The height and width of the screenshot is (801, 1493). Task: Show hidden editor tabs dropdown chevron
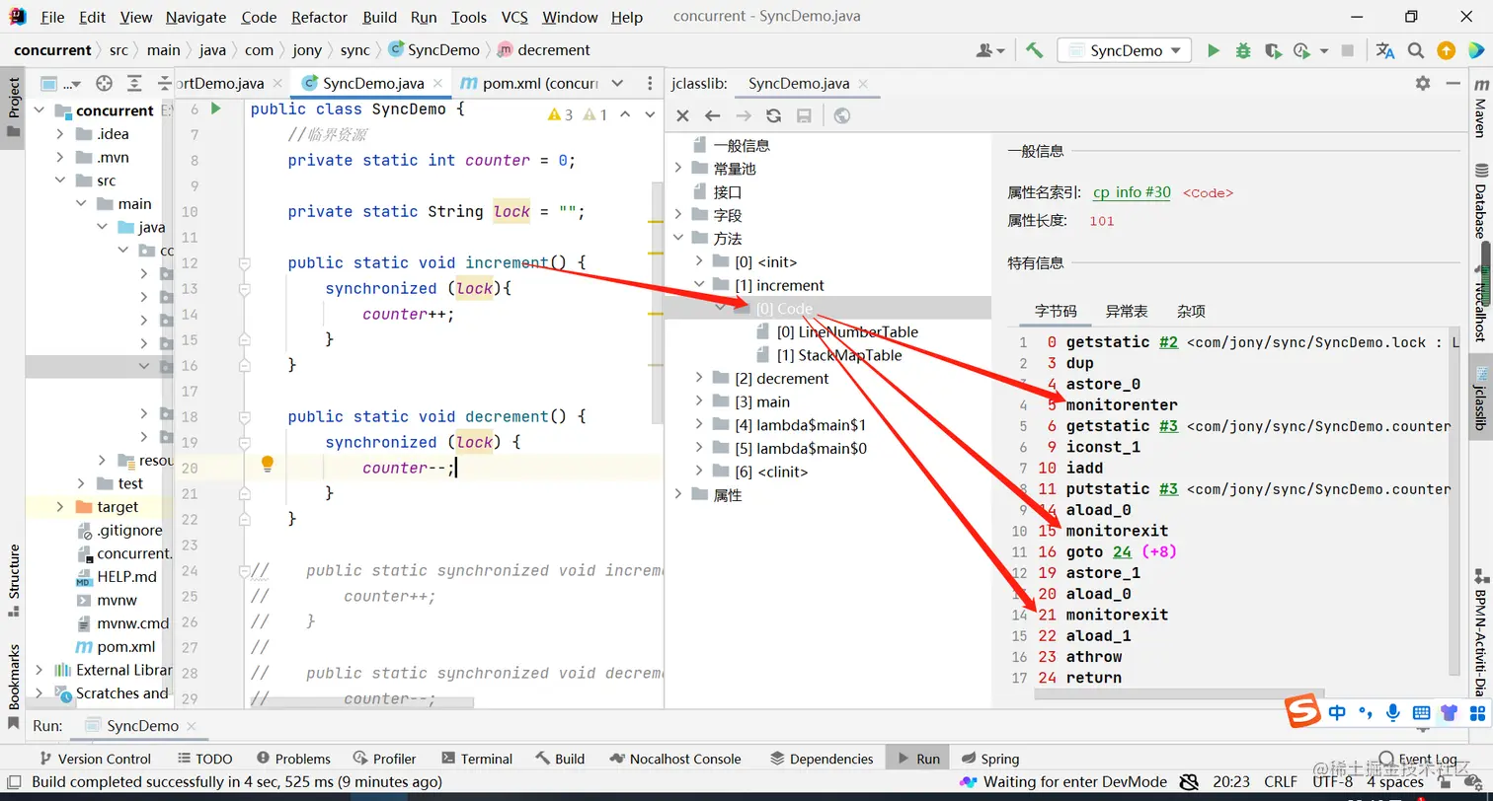coord(618,84)
